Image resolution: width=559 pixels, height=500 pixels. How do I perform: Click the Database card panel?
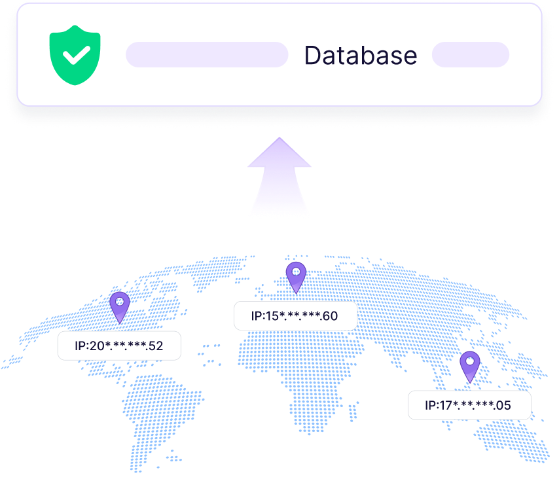[279, 54]
